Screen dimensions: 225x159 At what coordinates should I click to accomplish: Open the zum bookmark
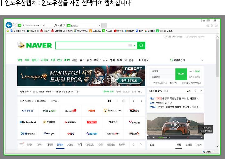click(139, 31)
